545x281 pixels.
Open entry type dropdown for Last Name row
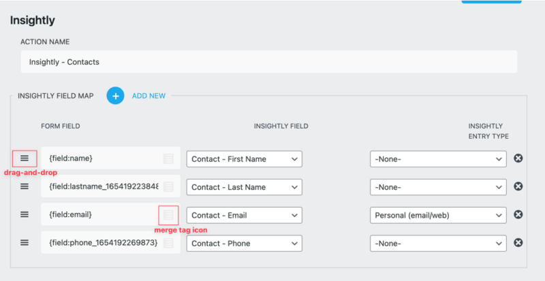pos(438,187)
